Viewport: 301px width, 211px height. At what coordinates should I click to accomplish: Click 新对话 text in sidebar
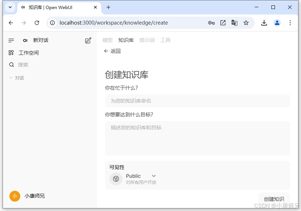pyautogui.click(x=41, y=40)
